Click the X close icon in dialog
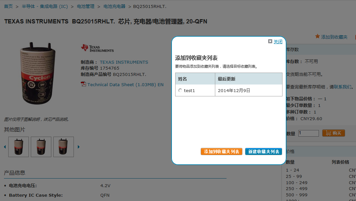This screenshot has height=201, width=356. 270,41
